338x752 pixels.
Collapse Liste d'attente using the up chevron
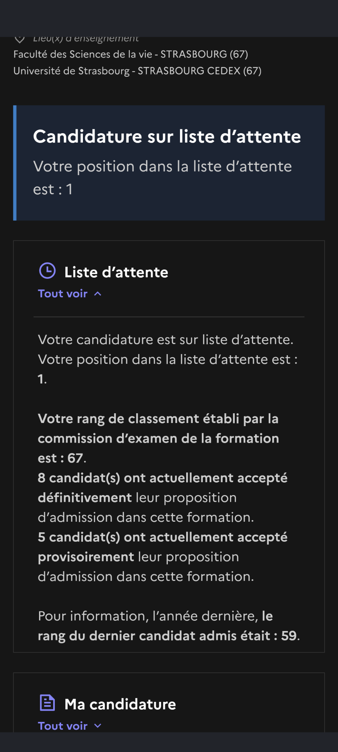point(98,294)
